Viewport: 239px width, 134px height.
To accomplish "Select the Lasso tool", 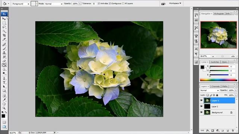I will pyautogui.click(x=4, y=27).
